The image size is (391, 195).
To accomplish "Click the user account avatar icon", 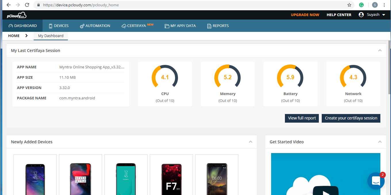I will 361,15.
